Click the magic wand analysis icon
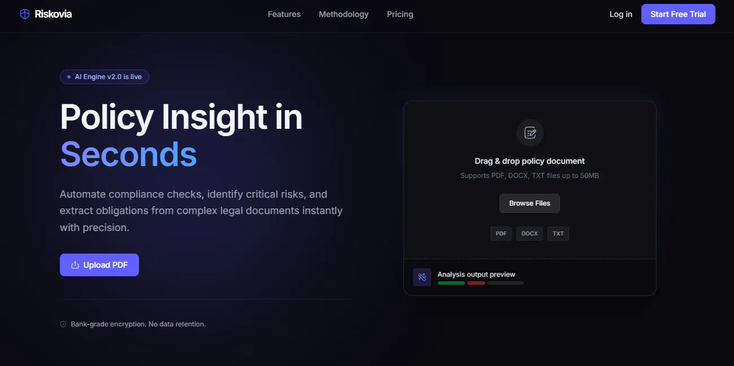 point(422,277)
